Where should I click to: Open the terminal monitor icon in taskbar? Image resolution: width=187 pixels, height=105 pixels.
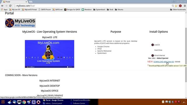point(19,102)
